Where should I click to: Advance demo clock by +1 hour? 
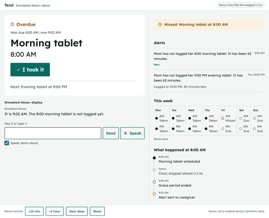(x=55, y=211)
